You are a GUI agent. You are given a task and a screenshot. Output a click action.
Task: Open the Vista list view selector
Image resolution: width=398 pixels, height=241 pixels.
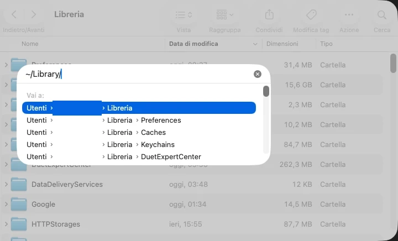[x=184, y=15]
